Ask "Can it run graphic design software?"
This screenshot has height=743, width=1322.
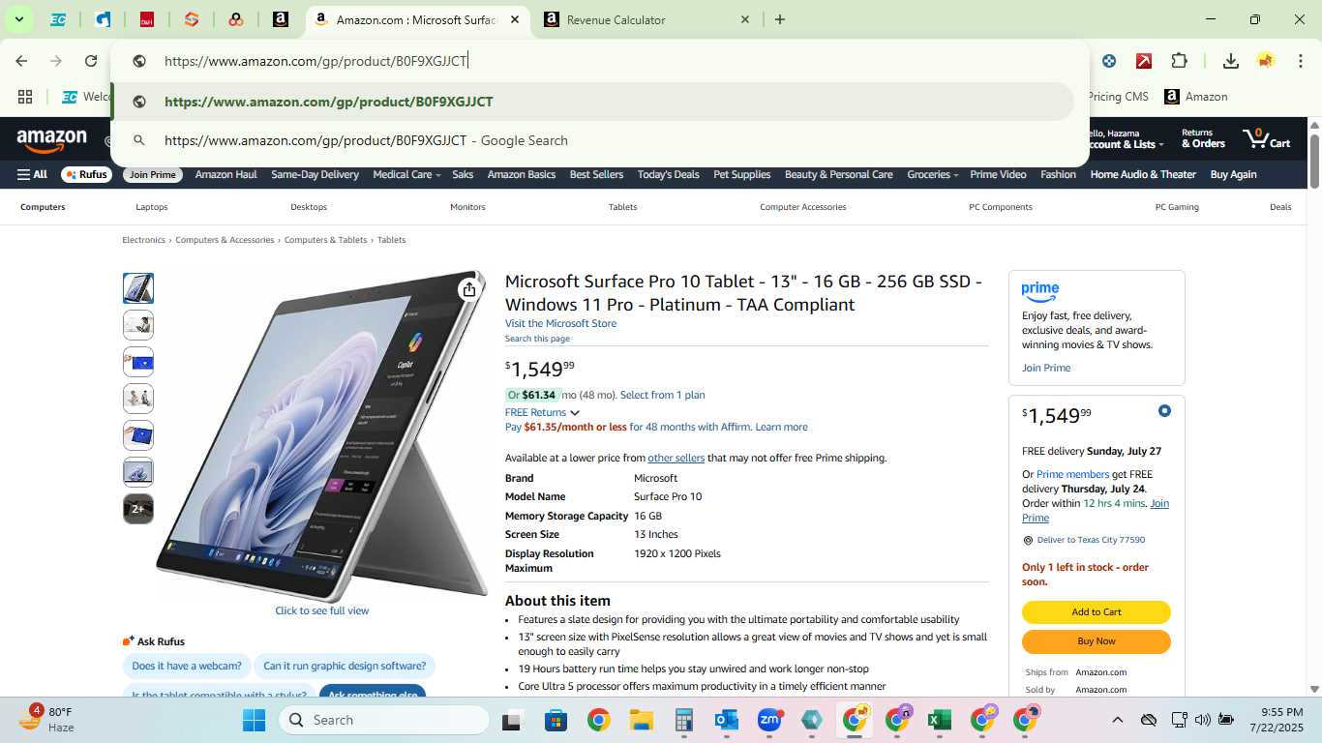tap(345, 666)
